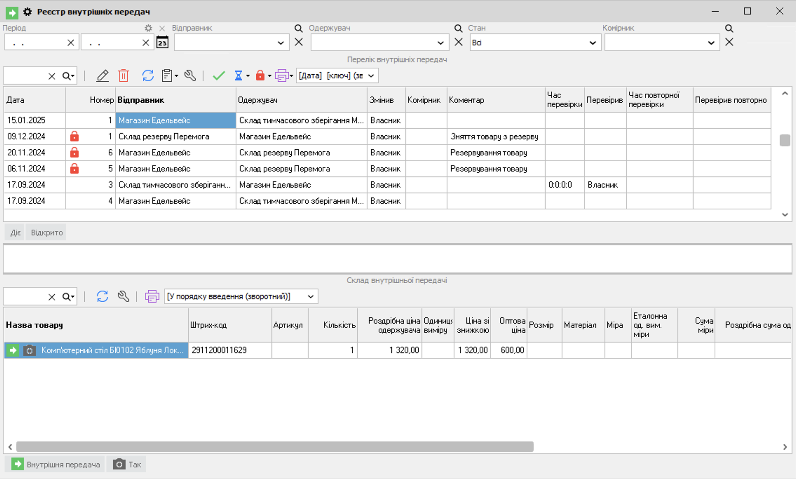Screen dimensions: 796x479
Task: Click the blue hourglass icon
Action: [x=238, y=76]
